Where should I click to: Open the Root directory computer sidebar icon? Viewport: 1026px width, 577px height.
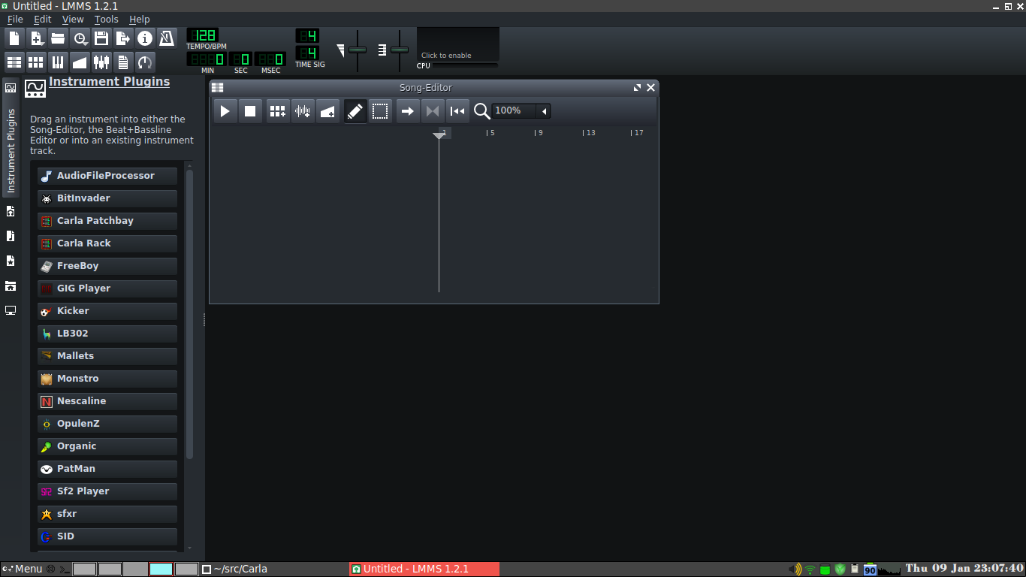[x=11, y=310]
